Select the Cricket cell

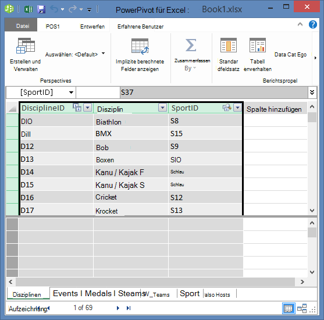point(131,197)
